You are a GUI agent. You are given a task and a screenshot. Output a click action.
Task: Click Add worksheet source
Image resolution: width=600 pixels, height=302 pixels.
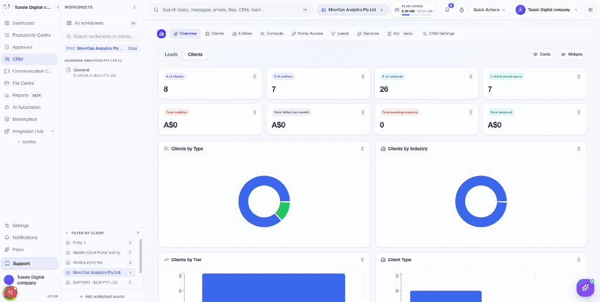click(x=102, y=296)
